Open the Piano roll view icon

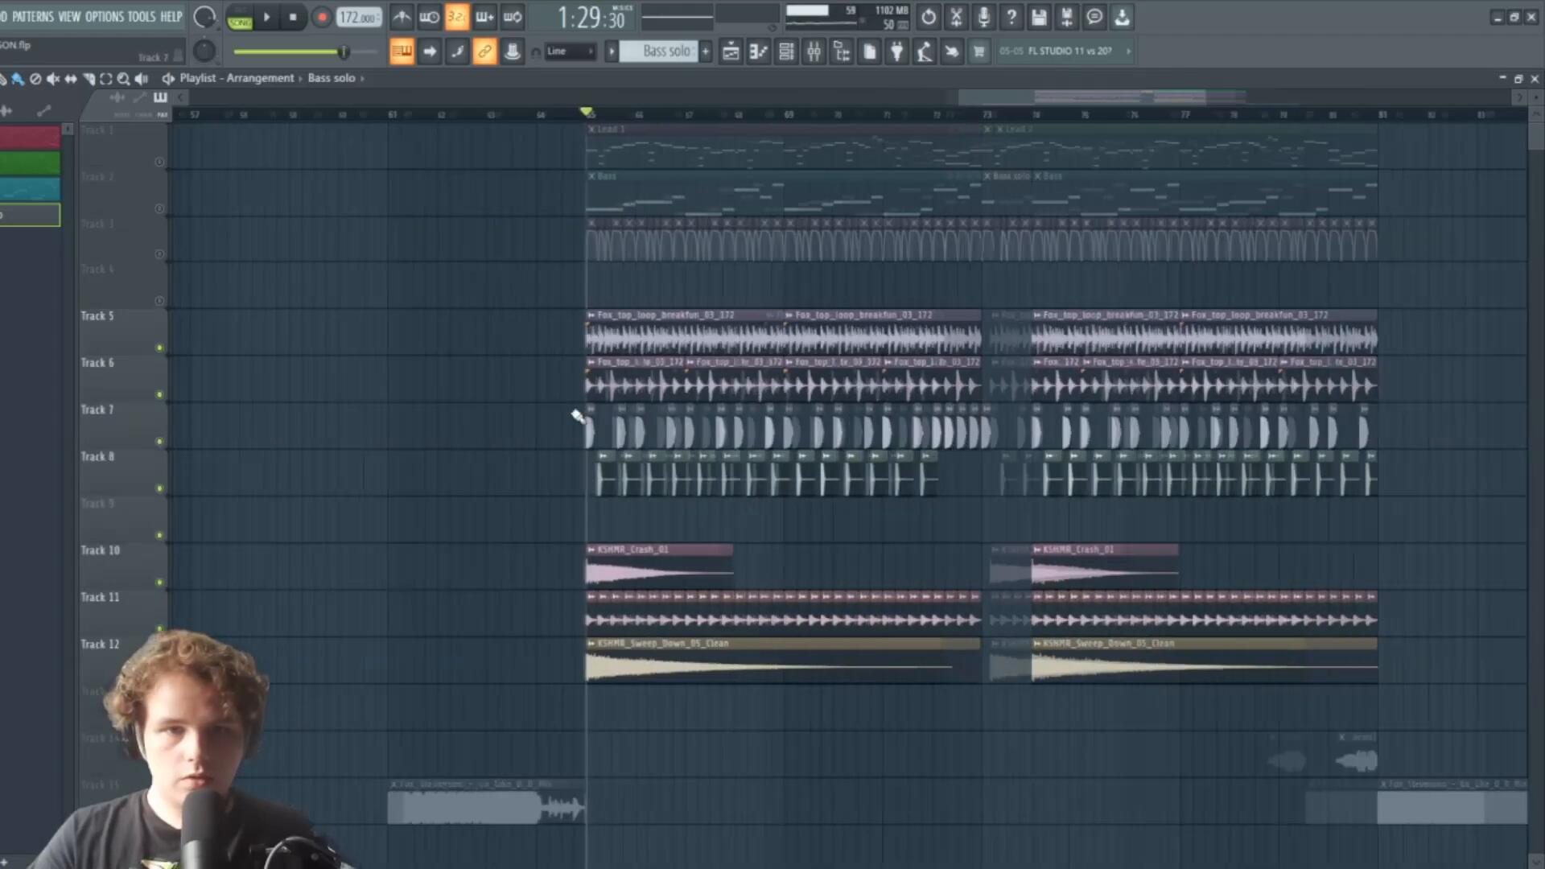tap(758, 52)
